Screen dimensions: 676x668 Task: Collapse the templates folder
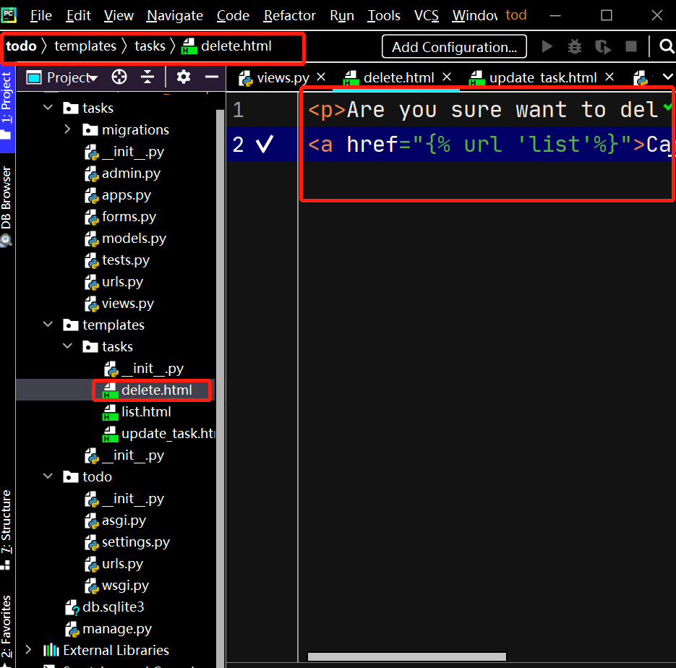[x=48, y=324]
